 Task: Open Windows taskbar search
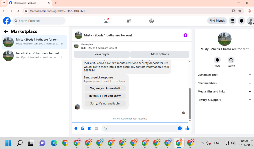point(20,143)
